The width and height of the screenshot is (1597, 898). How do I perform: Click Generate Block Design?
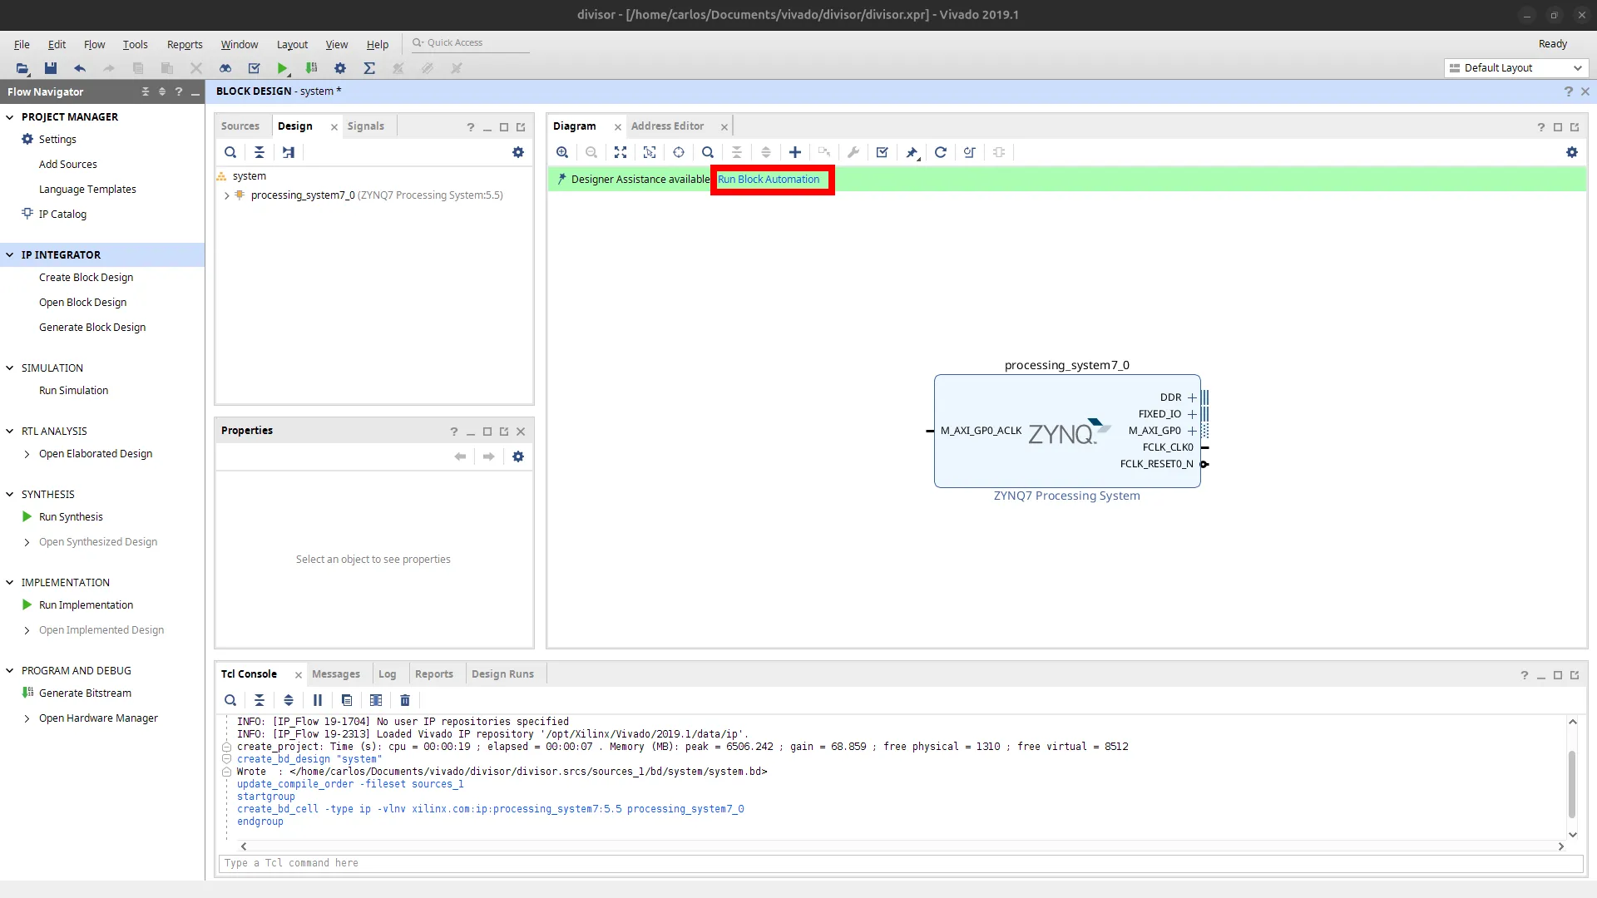pos(92,328)
